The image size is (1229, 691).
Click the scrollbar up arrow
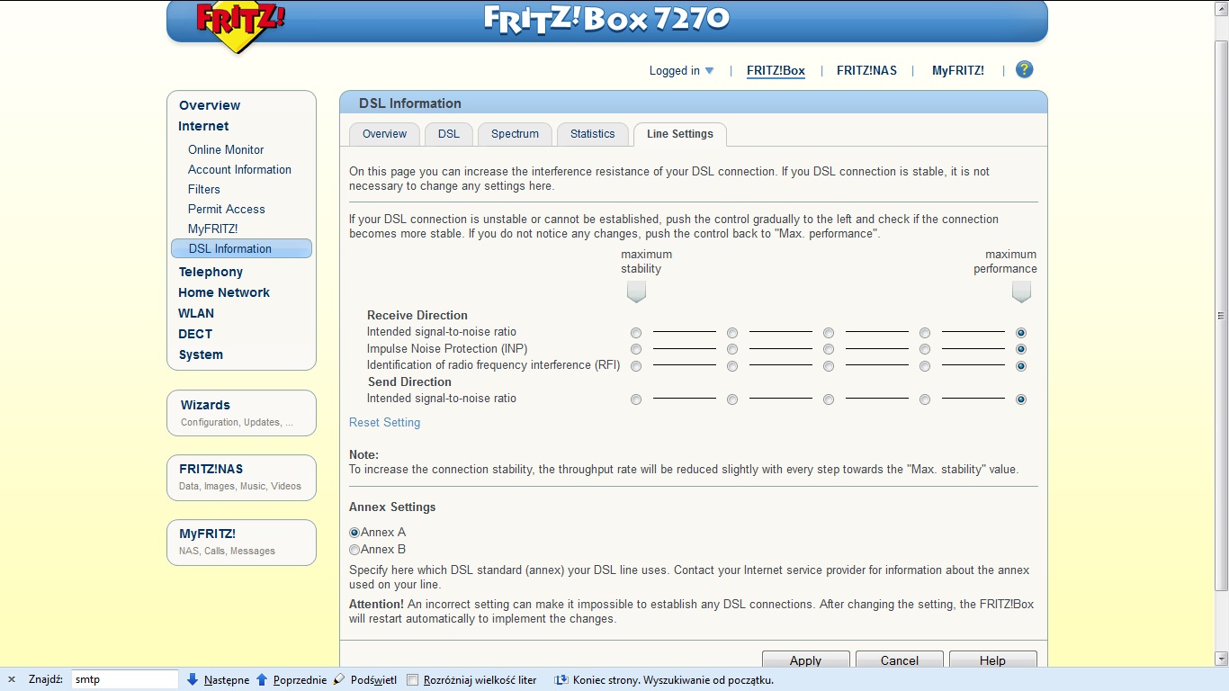pyautogui.click(x=1221, y=7)
